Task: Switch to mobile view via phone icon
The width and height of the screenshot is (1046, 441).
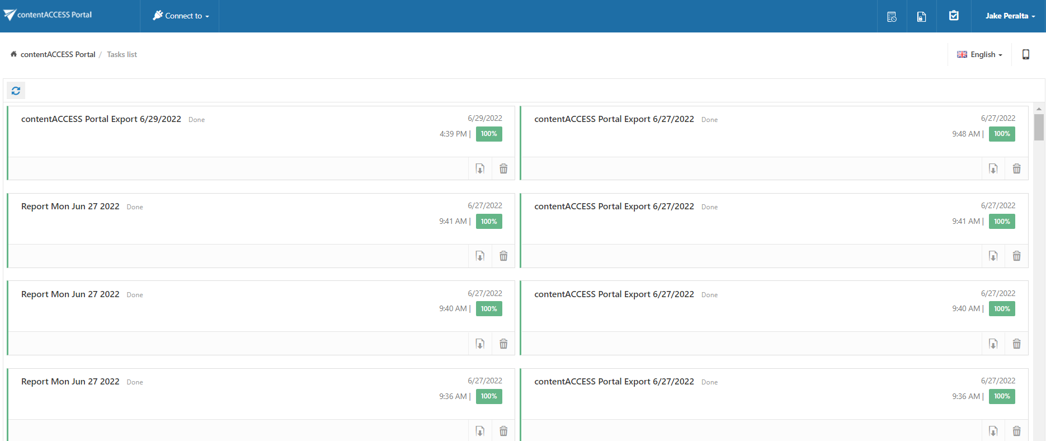Action: (x=1026, y=54)
